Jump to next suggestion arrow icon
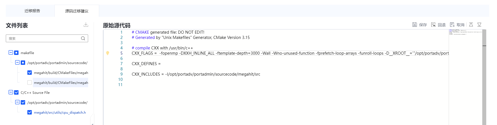The height and width of the screenshot is (125, 497). coord(479,25)
